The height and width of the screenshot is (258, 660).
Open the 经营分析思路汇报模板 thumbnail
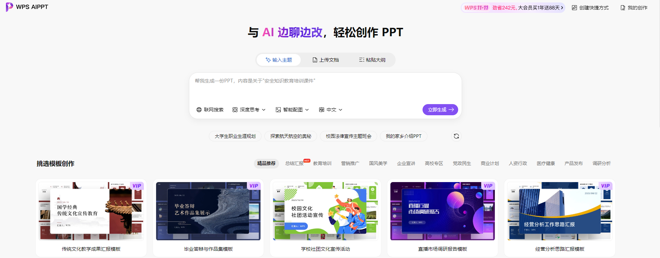560,211
